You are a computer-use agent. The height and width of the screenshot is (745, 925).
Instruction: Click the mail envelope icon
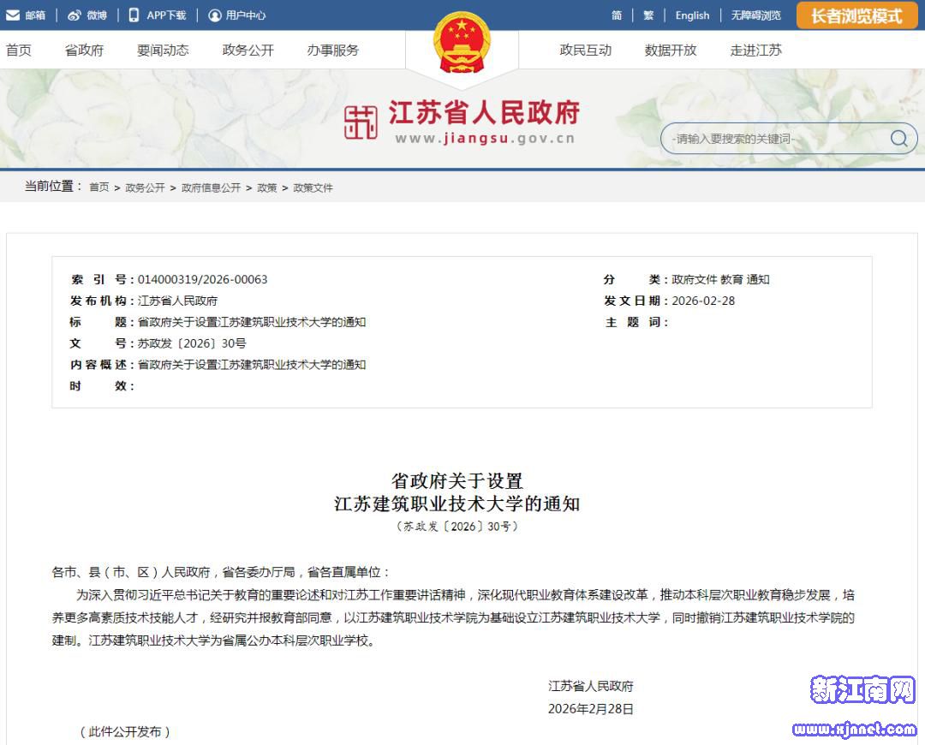pyautogui.click(x=13, y=15)
